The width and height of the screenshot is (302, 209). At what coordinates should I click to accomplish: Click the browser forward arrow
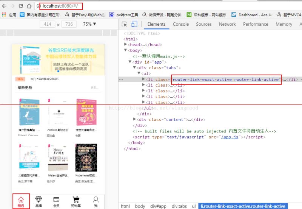tap(12, 6)
